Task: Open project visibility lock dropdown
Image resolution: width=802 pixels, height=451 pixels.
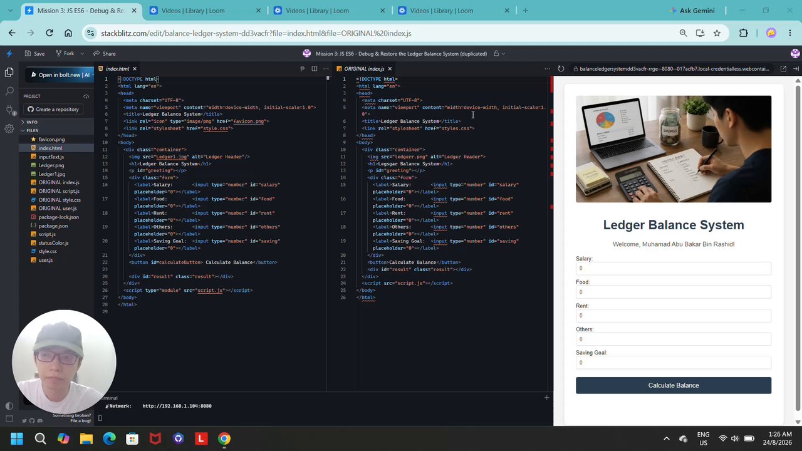Action: pyautogui.click(x=499, y=53)
